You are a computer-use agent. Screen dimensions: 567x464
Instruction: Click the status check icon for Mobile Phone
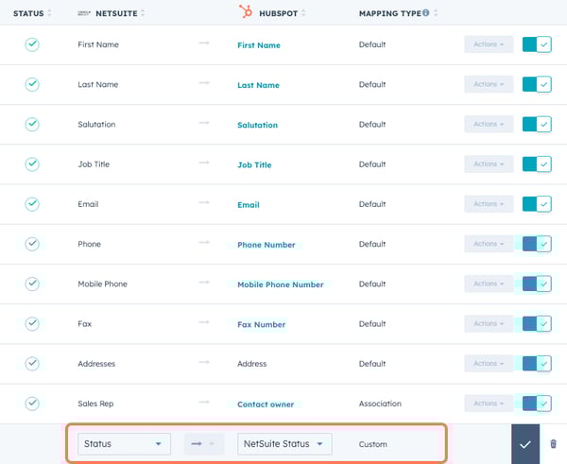[32, 284]
